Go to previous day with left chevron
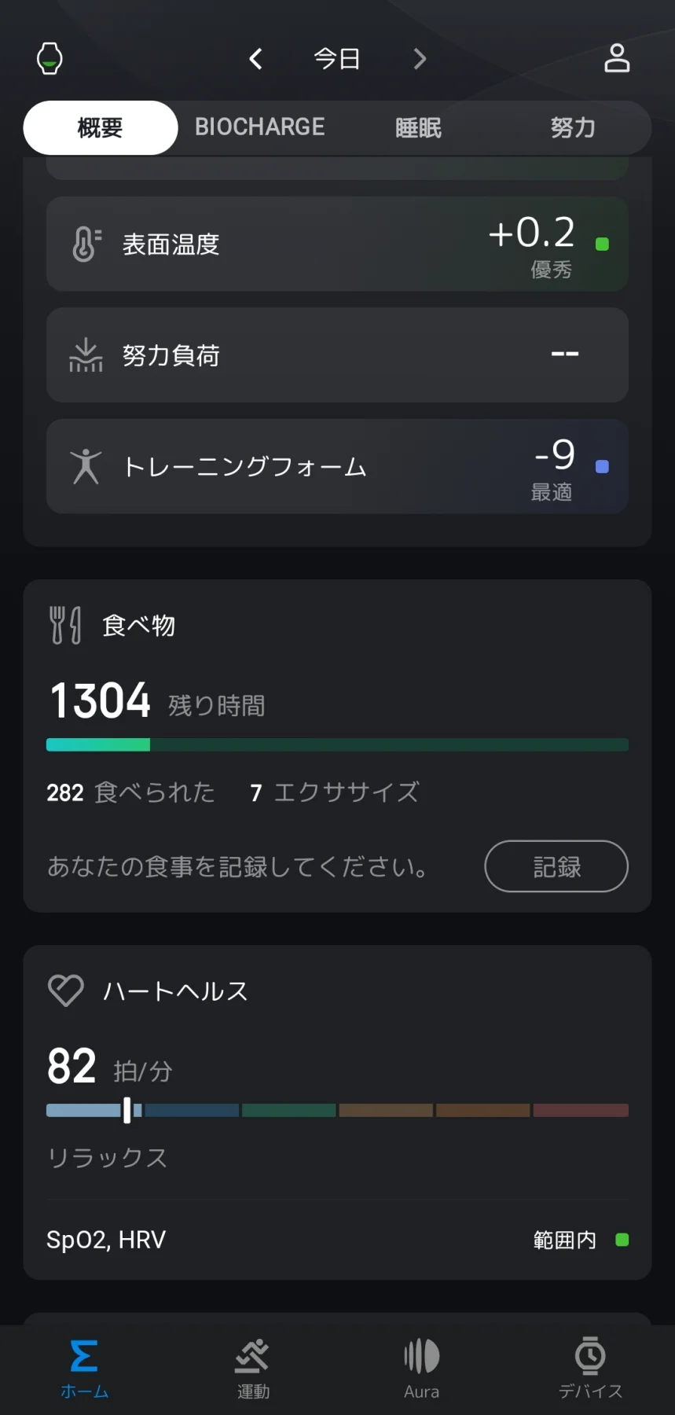Image resolution: width=675 pixels, height=1415 pixels. 255,59
